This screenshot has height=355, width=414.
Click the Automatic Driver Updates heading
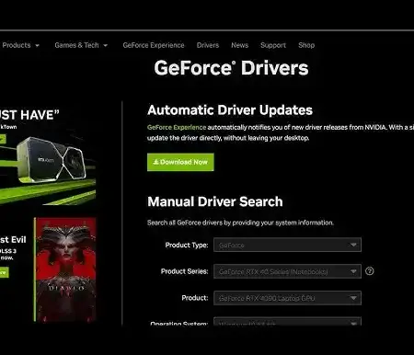[230, 110]
